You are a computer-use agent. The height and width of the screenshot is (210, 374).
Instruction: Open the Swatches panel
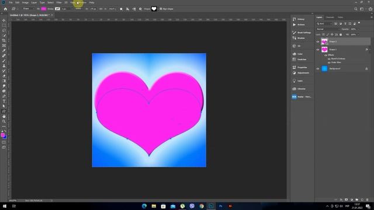[299, 60]
